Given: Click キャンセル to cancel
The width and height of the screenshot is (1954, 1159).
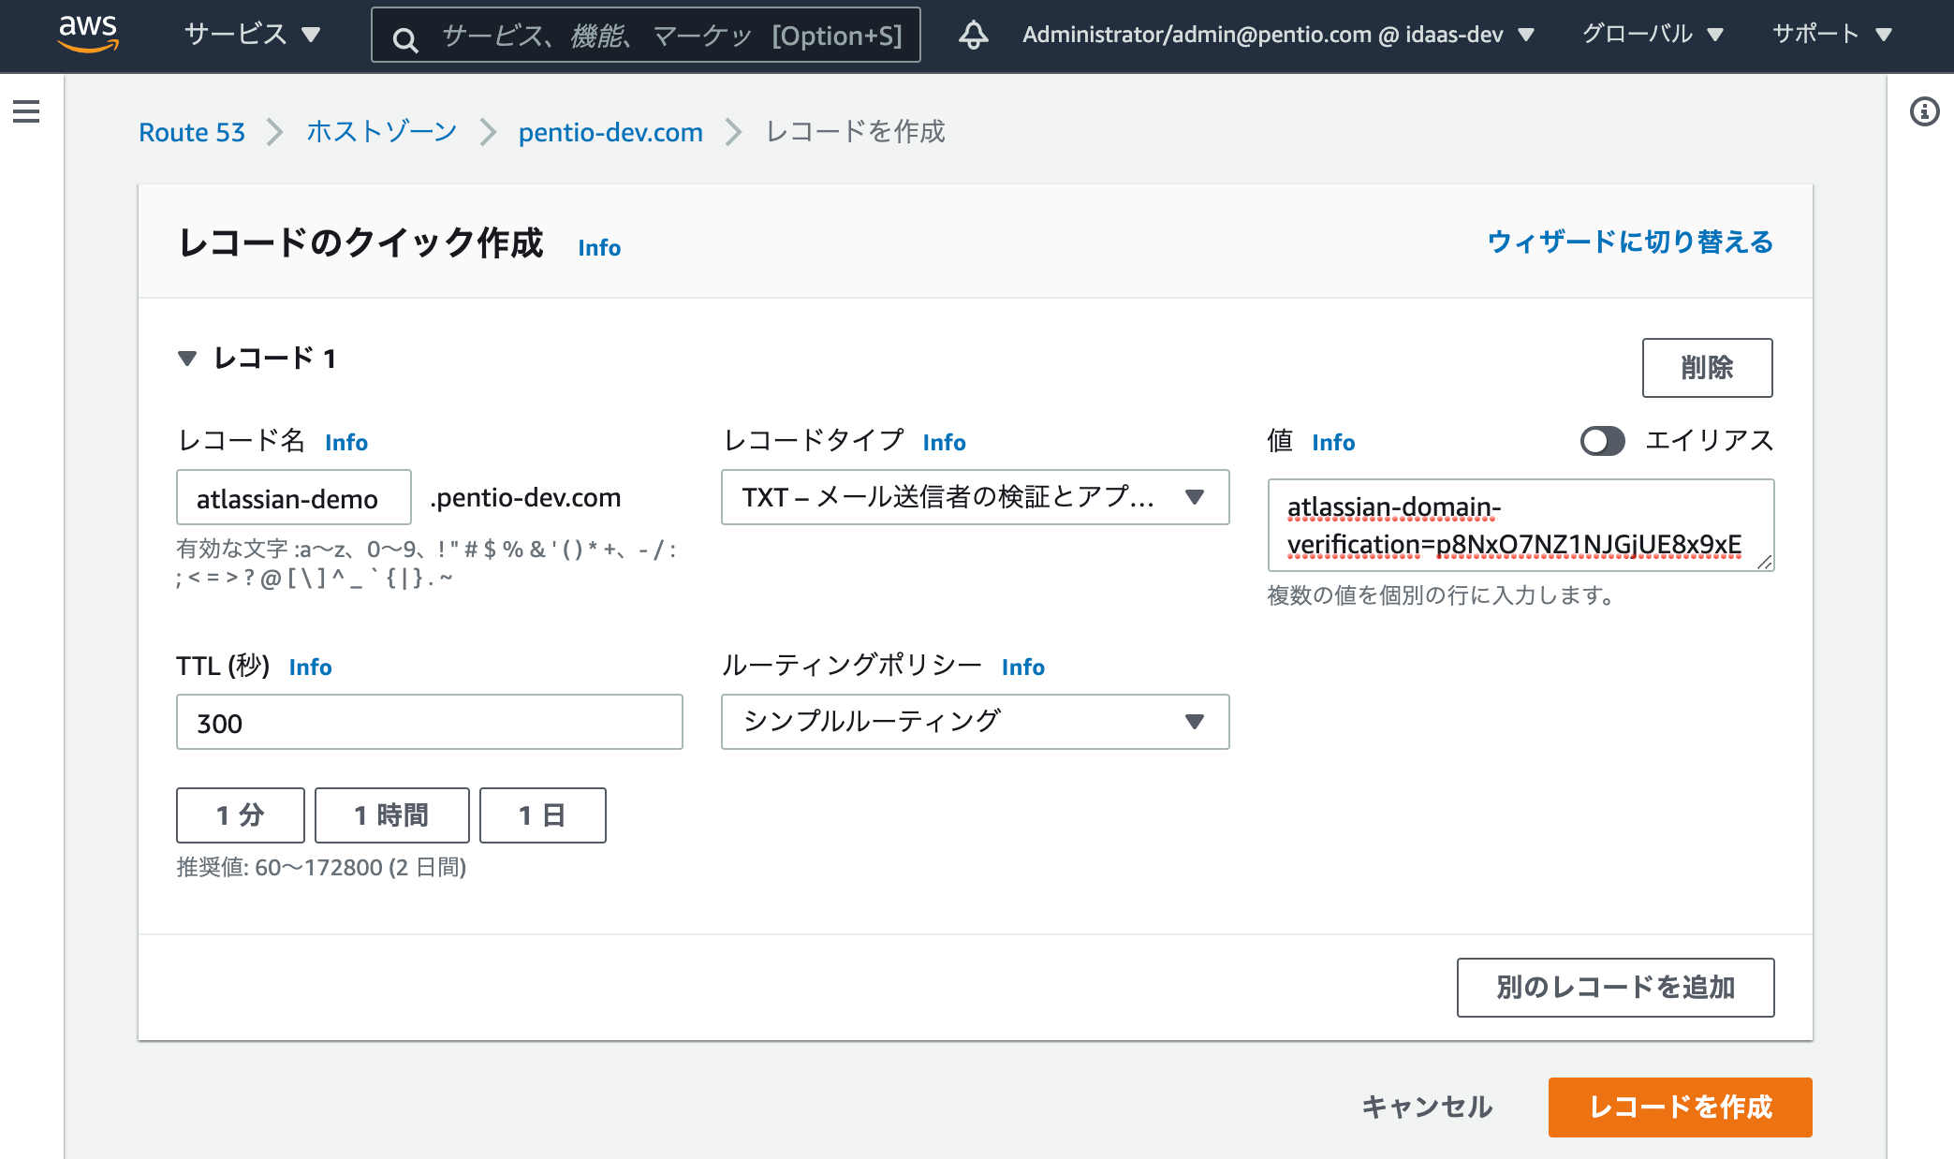Looking at the screenshot, I should tap(1427, 1108).
